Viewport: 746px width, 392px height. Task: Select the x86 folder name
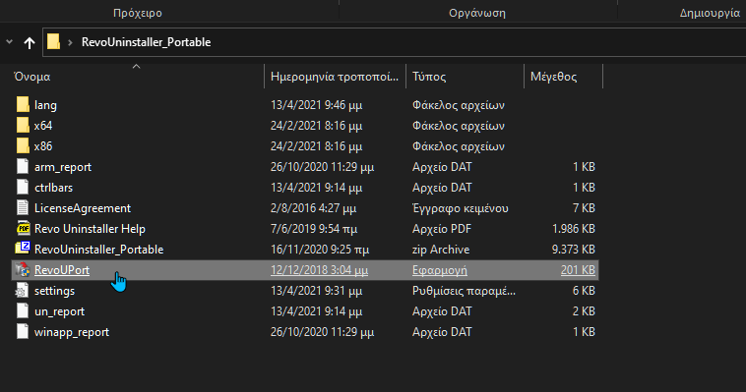pos(43,145)
